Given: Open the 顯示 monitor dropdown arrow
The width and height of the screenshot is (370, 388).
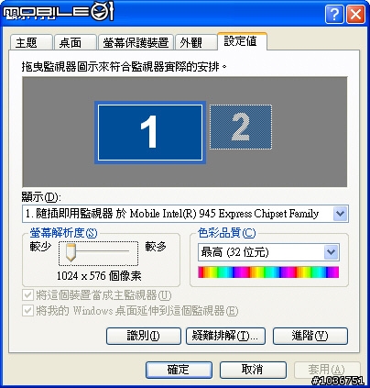Looking at the screenshot, I should (x=340, y=214).
